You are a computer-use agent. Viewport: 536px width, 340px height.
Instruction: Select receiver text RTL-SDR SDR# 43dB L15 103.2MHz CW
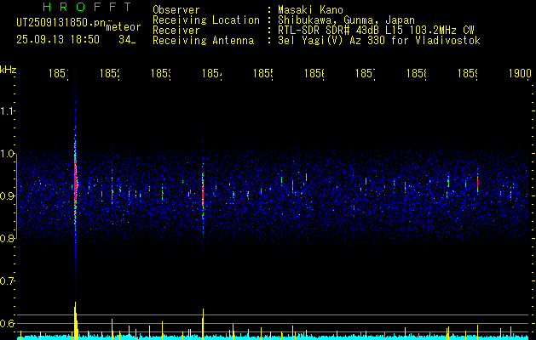(376, 31)
